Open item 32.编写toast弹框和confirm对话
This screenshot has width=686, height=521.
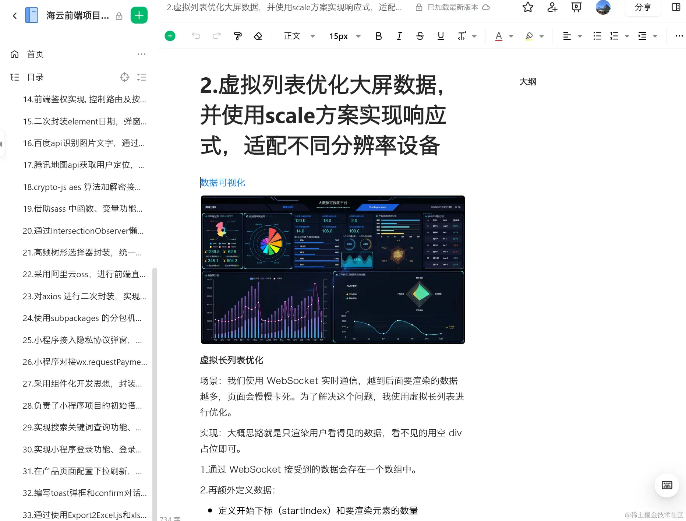[x=85, y=493]
